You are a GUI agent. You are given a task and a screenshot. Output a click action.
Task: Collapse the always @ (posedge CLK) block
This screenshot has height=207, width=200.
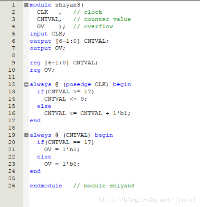[x=26, y=84]
